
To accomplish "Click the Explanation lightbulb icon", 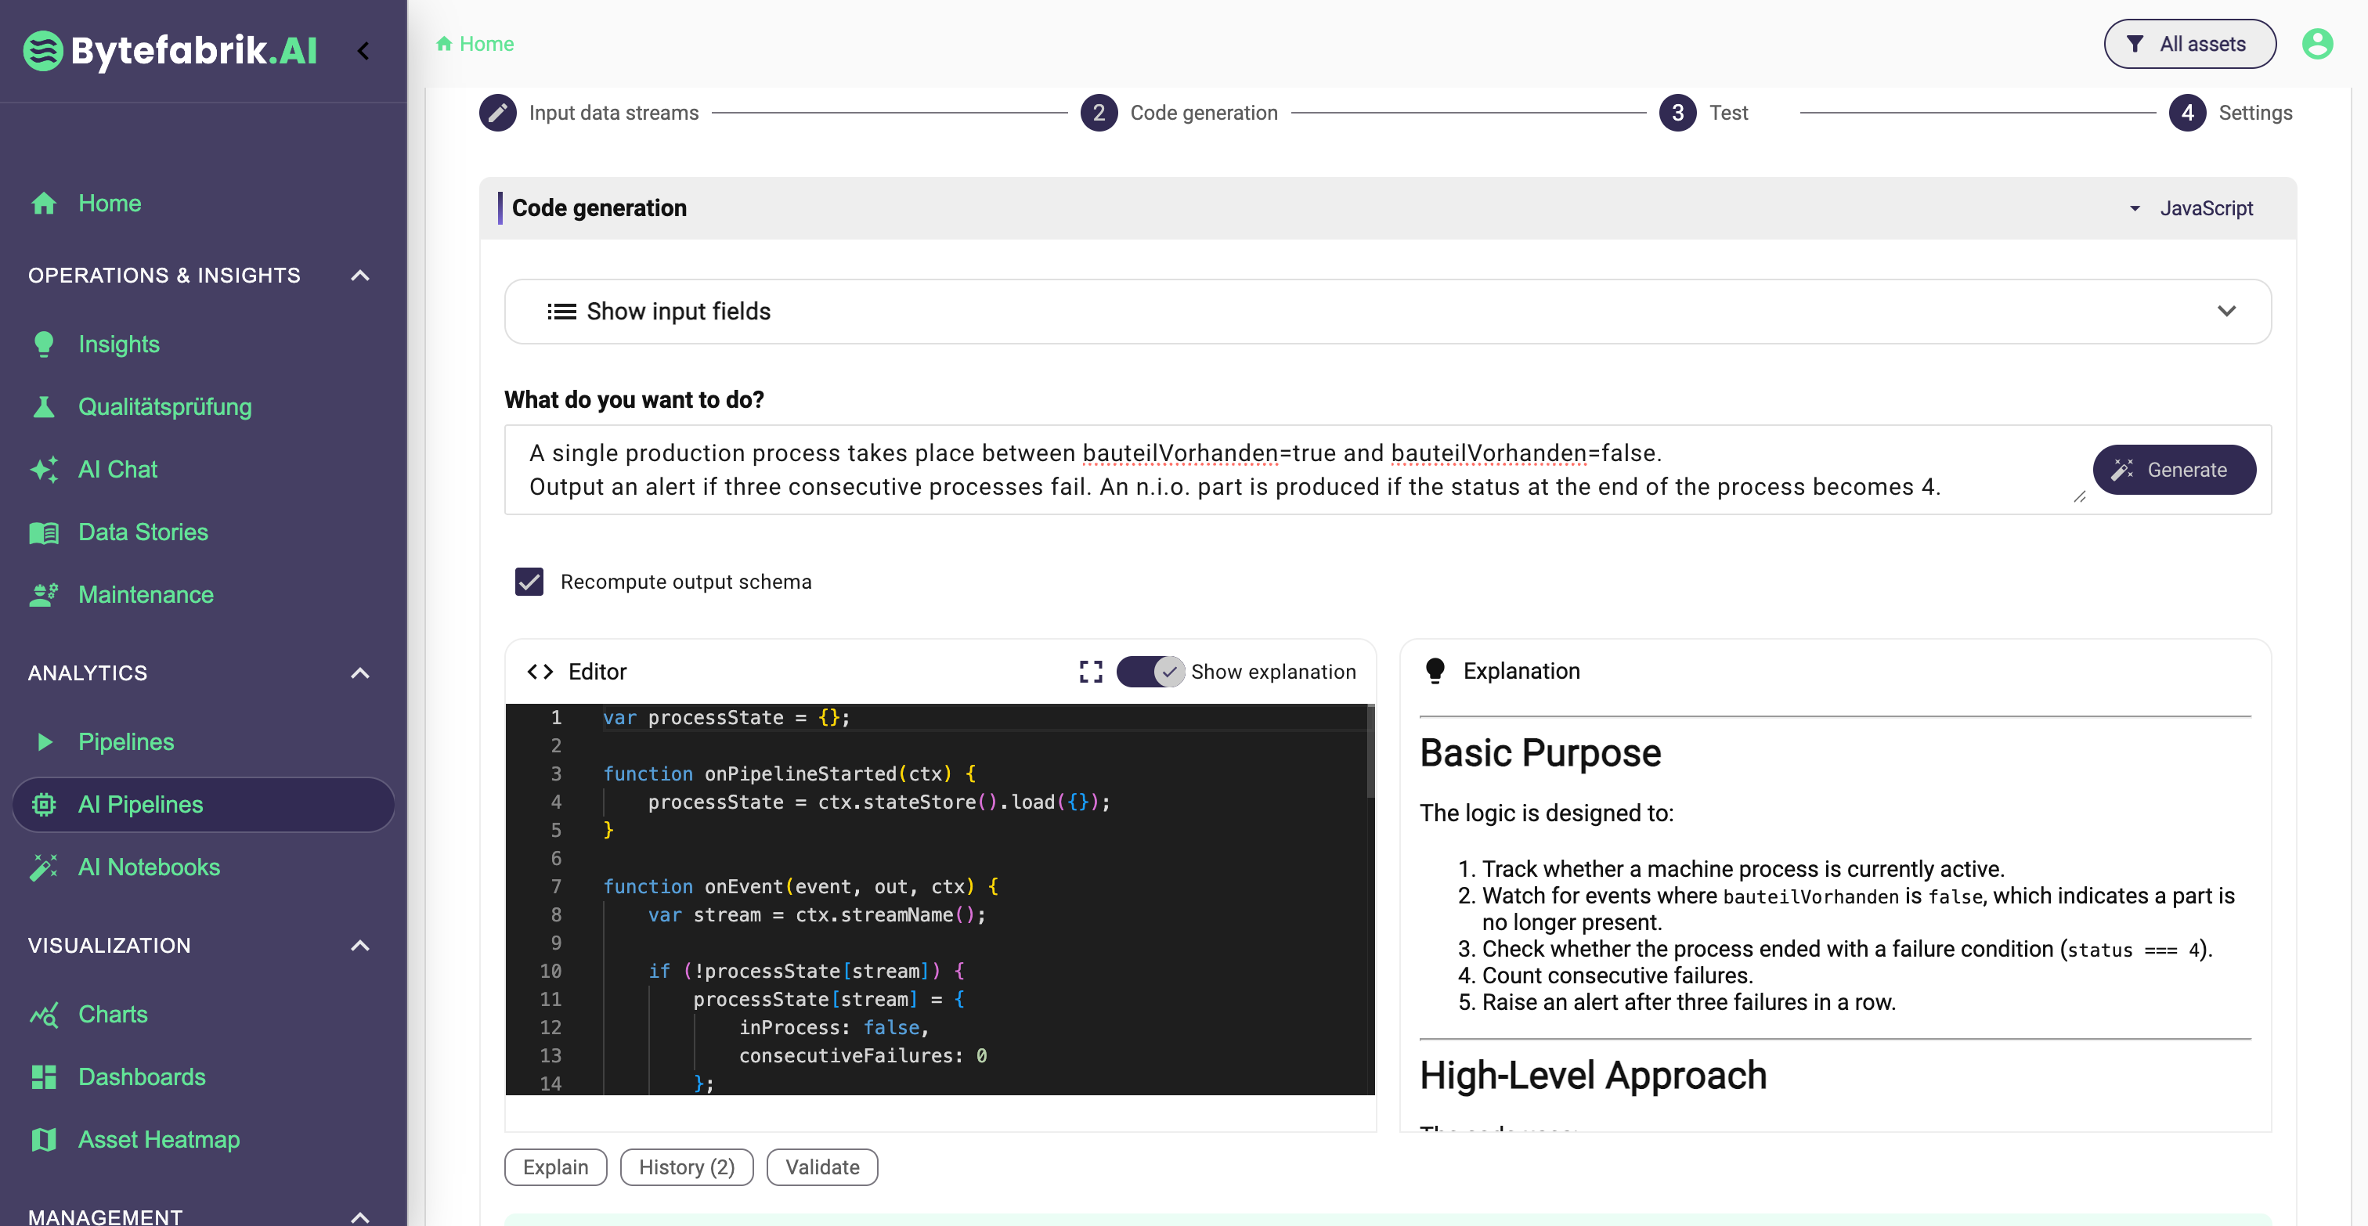I will [x=1434, y=671].
